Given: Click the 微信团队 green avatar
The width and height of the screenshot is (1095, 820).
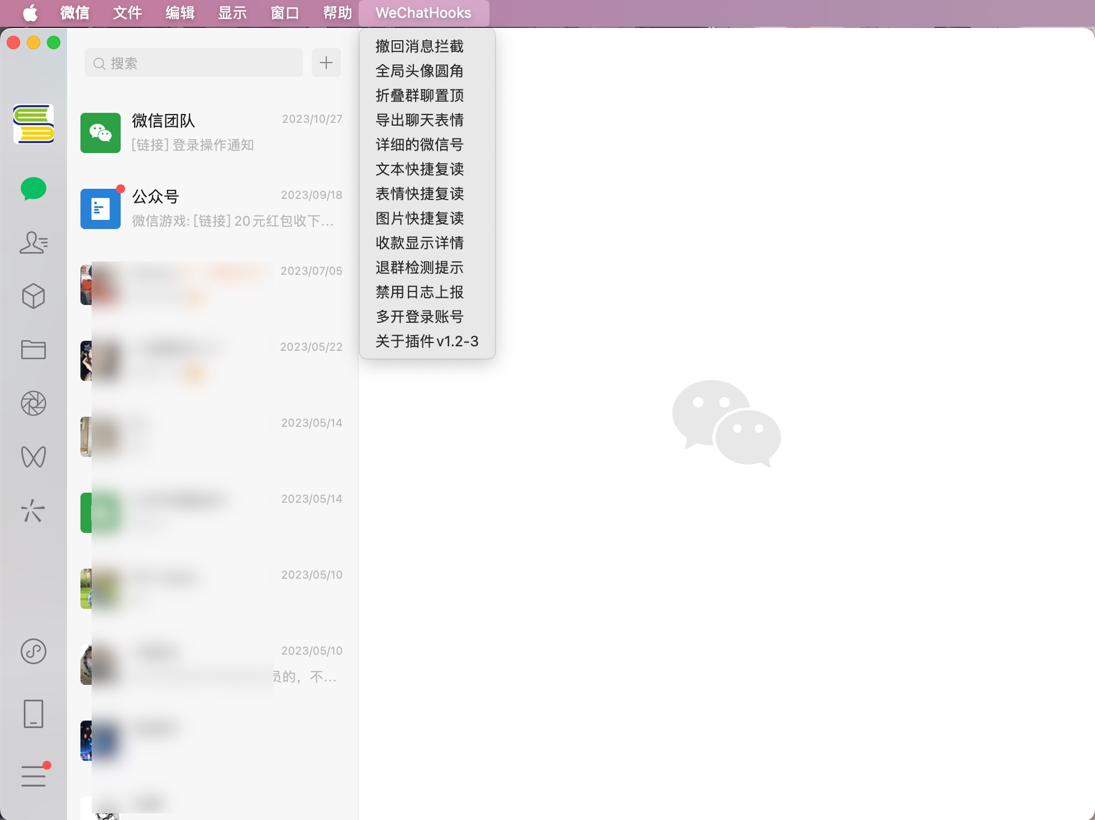Looking at the screenshot, I should pos(101,133).
